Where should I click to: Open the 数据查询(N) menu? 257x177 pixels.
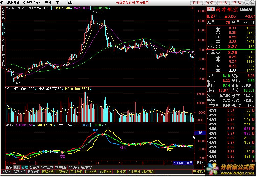[x=31, y=3]
